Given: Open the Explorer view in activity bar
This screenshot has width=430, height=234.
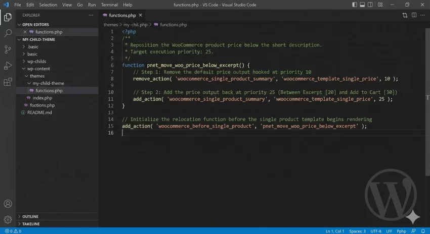Looking at the screenshot, I should click(x=8, y=17).
